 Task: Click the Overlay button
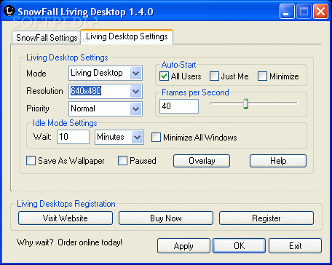tap(202, 161)
